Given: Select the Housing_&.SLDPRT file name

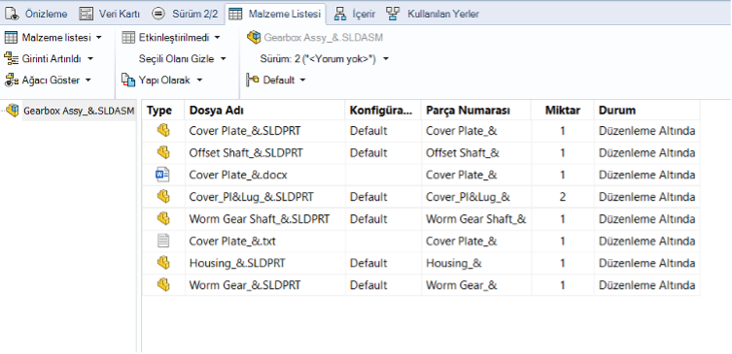Looking at the screenshot, I should point(237,264).
